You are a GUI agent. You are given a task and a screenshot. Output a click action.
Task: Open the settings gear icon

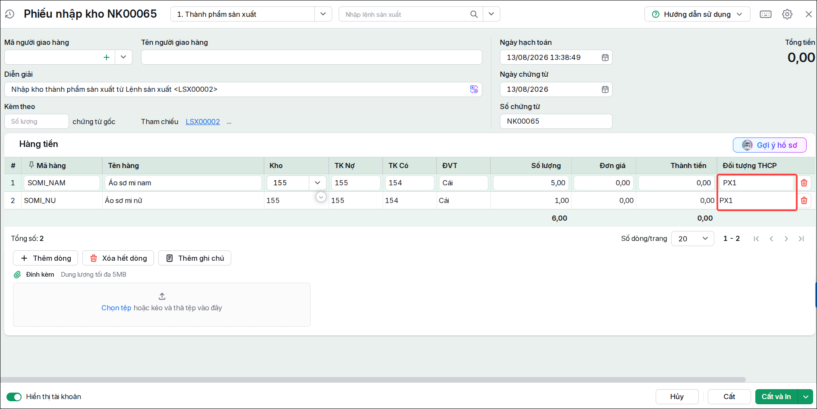pyautogui.click(x=787, y=14)
